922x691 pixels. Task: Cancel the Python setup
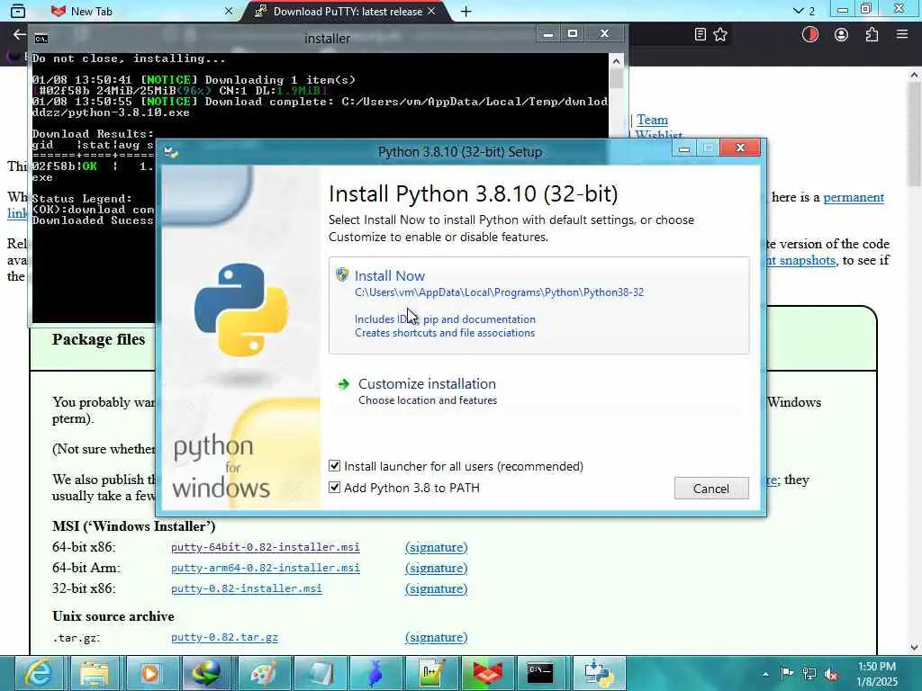tap(711, 489)
